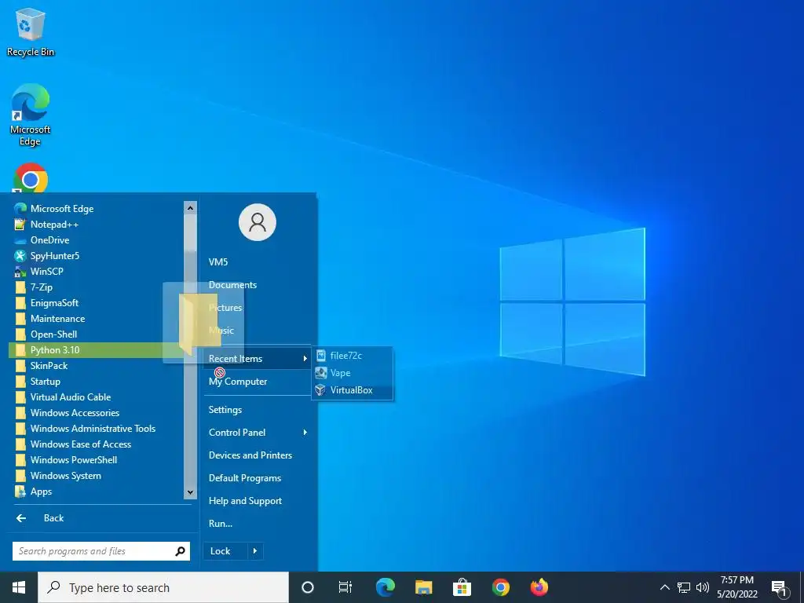The height and width of the screenshot is (603, 804).
Task: Open File Explorer from the taskbar
Action: click(x=423, y=587)
